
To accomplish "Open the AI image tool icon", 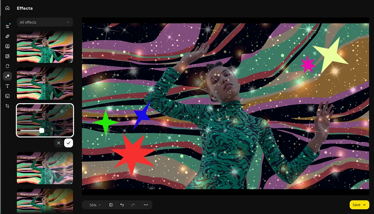I will 7,56.
